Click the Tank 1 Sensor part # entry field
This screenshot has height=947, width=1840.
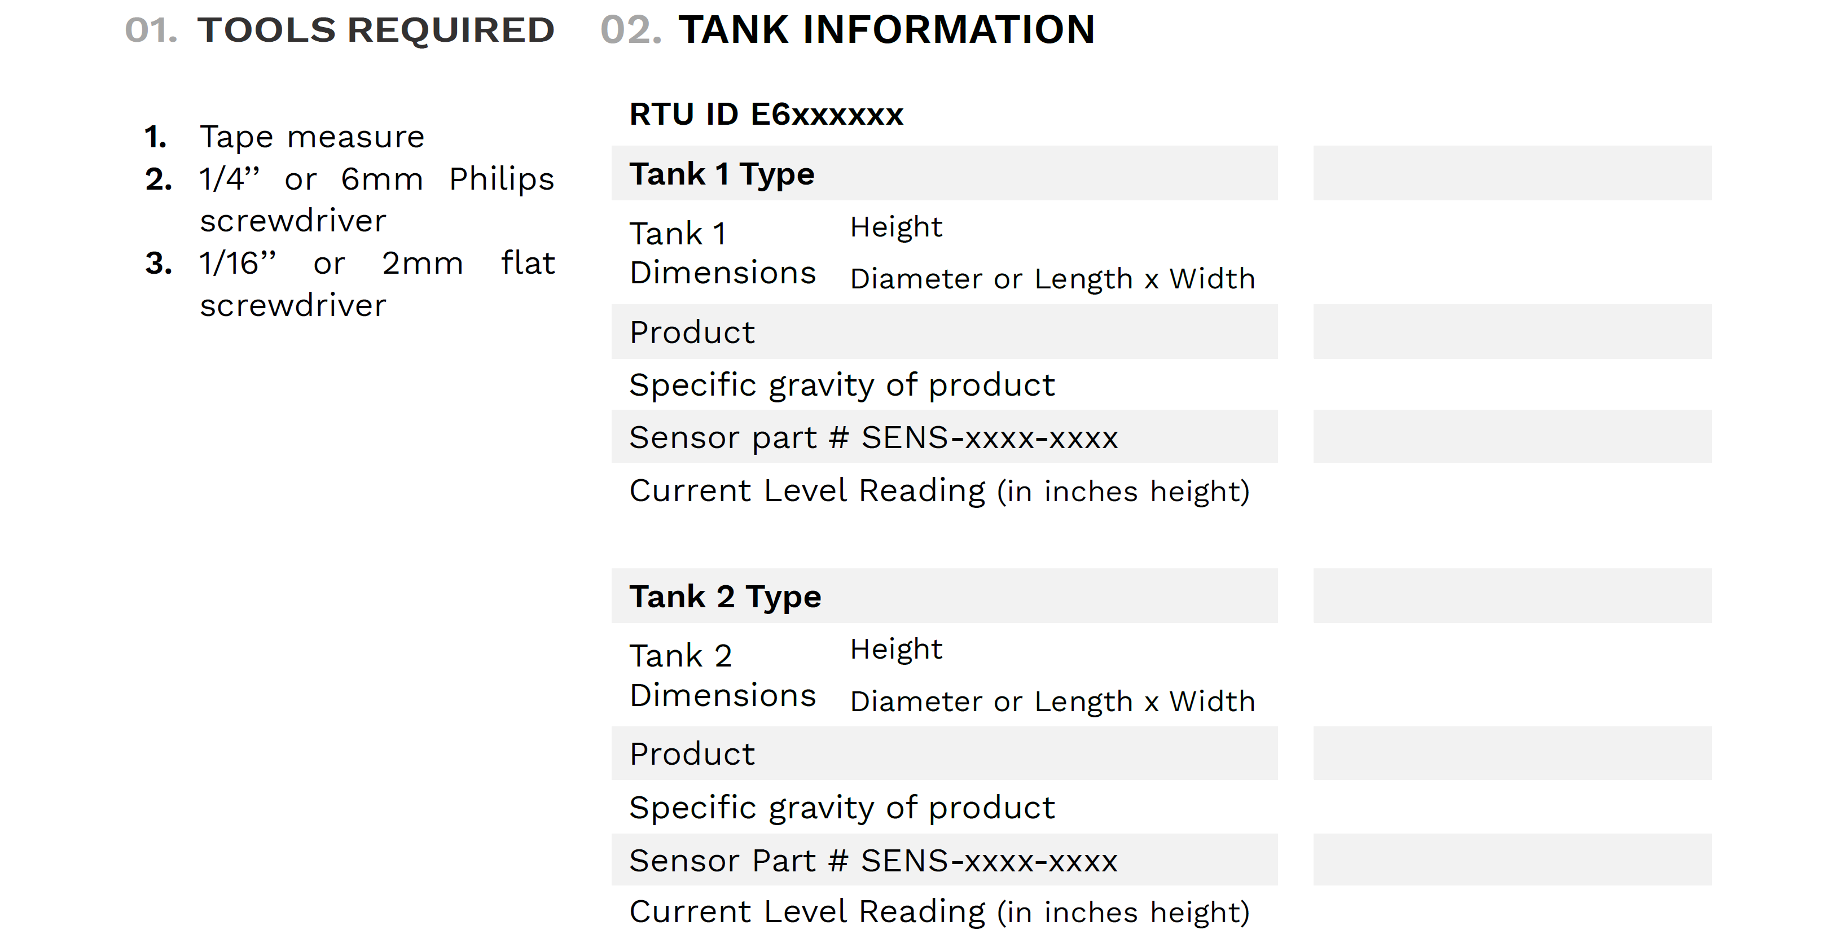click(1512, 436)
